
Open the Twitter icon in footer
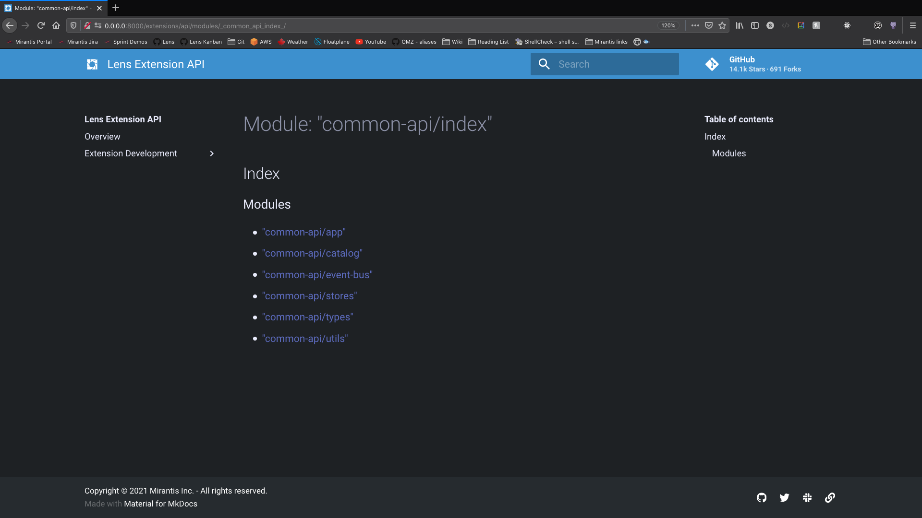[x=784, y=497]
